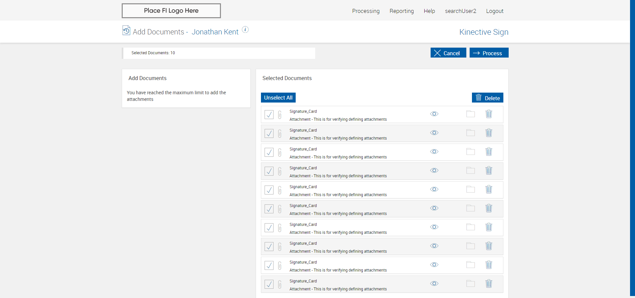
Task: Click the folder icon in third document row
Action: tap(470, 152)
